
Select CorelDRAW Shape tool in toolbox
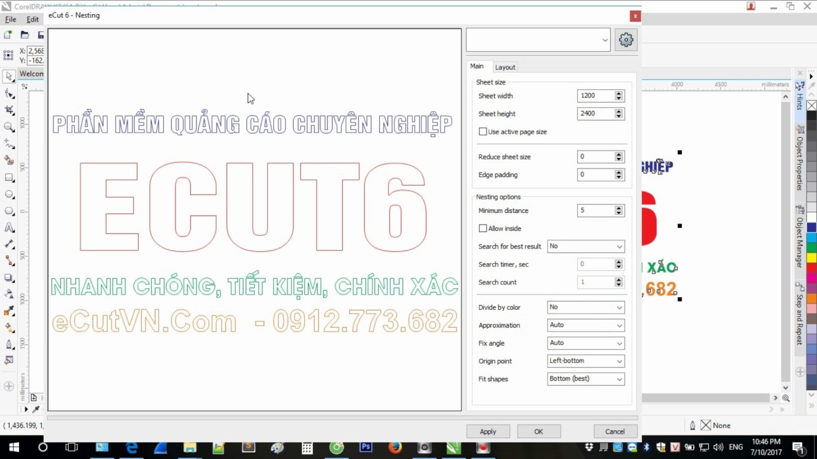tap(9, 94)
